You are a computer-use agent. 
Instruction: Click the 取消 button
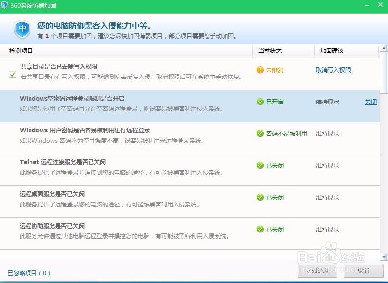[x=363, y=271]
